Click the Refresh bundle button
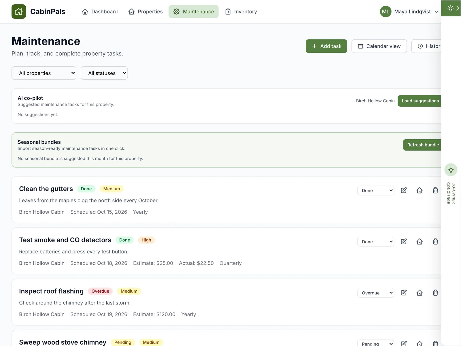The image size is (461, 346). point(422,145)
